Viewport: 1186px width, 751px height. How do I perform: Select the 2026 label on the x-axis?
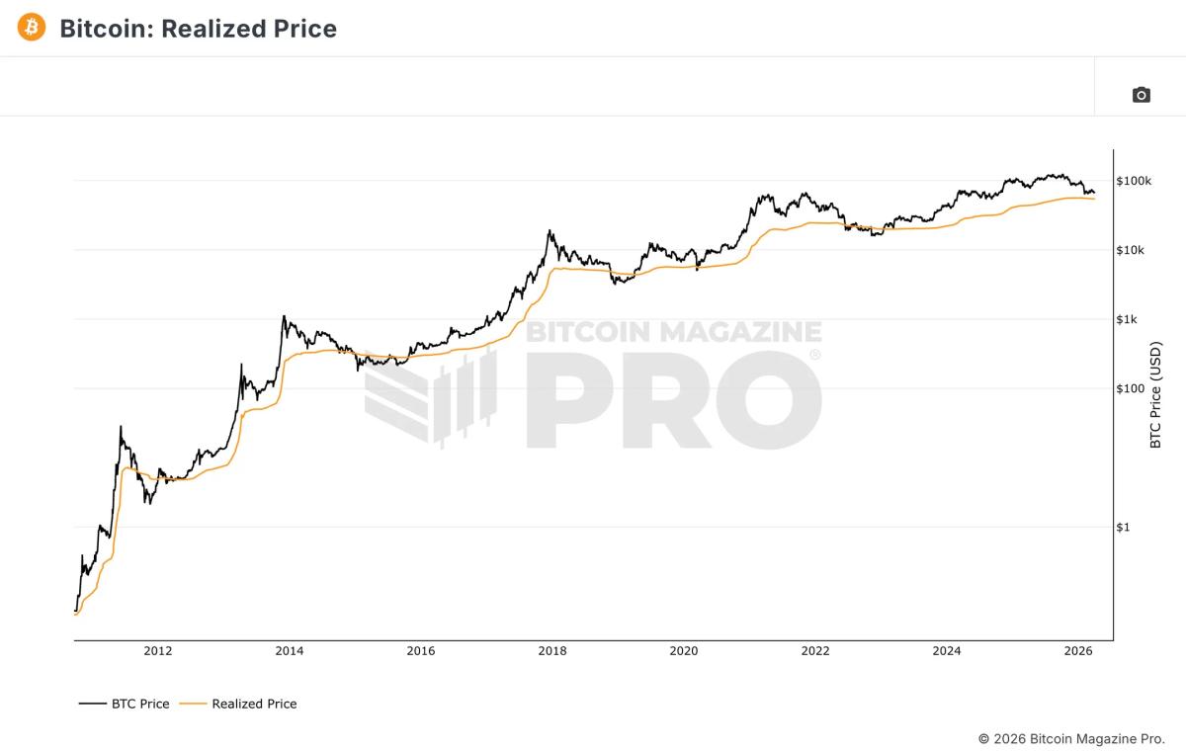pos(1079,651)
